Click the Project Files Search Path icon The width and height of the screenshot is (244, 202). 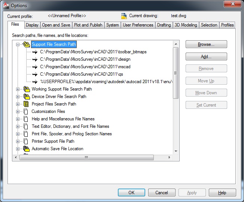coord(26,104)
